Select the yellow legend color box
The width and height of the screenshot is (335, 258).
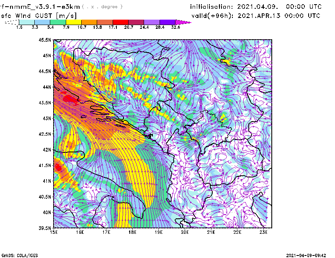pyautogui.click(x=74, y=22)
